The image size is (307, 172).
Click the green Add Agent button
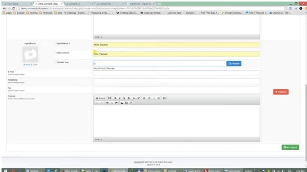(x=290, y=147)
